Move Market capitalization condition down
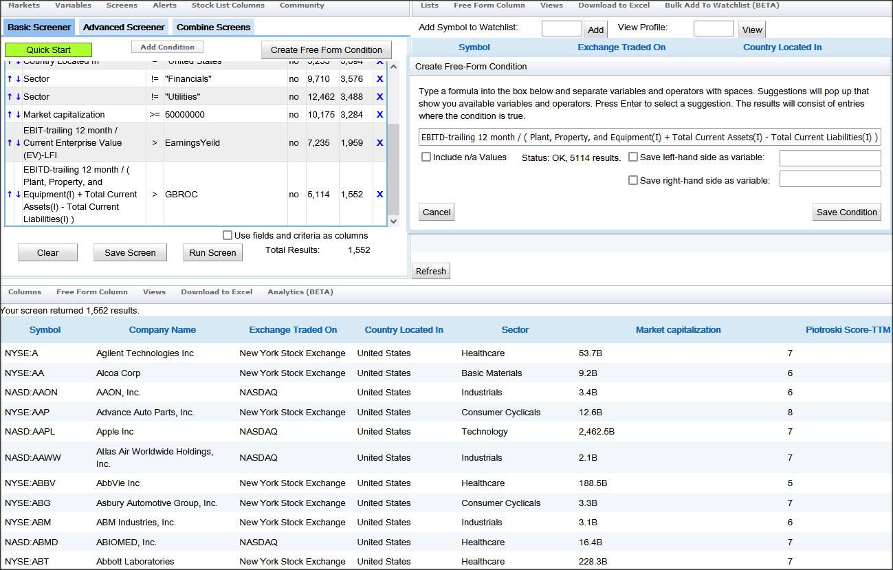The image size is (893, 570). pyautogui.click(x=19, y=115)
